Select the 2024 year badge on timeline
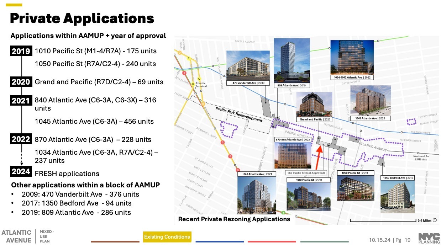Viewport: 441px width, 245px height. tap(21, 172)
